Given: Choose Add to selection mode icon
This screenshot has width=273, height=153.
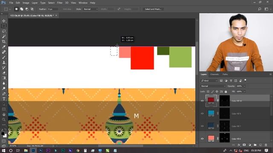Looking at the screenshot, I should [x=22, y=9].
